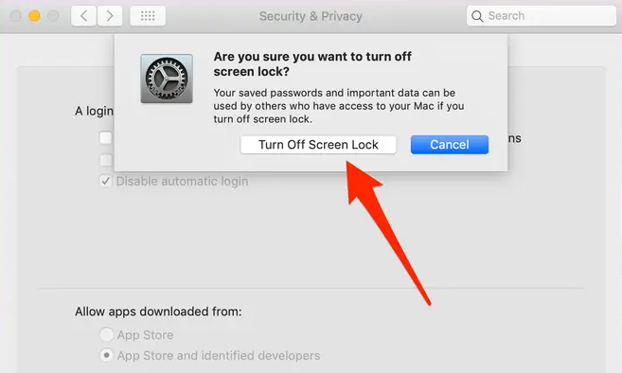Viewport: 622px width, 373px height.
Task: Click the magnifying glass search icon
Action: pos(477,16)
